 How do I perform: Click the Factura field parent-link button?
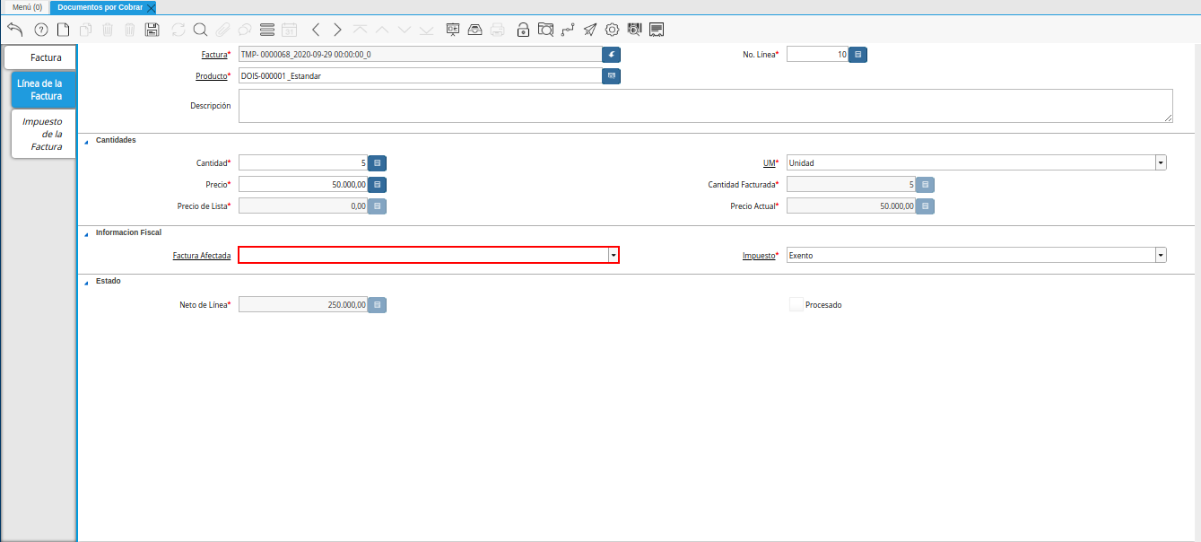coord(612,54)
